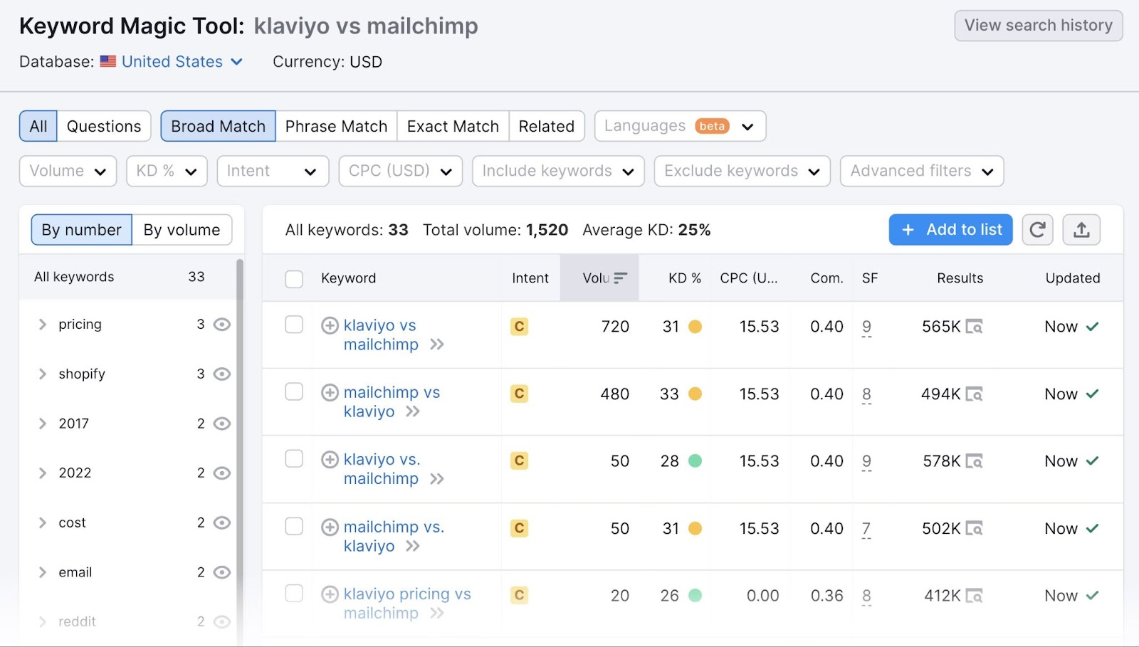This screenshot has width=1139, height=647.
Task: Tick checkbox for mailchimp vs klaviyo row
Action: coord(294,391)
